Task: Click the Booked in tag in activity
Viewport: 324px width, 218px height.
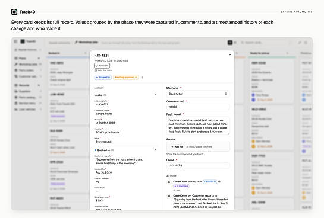Action: tap(210, 182)
